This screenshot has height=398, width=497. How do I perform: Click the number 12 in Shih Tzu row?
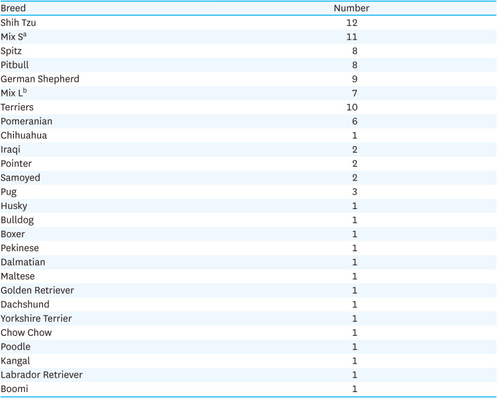point(352,22)
